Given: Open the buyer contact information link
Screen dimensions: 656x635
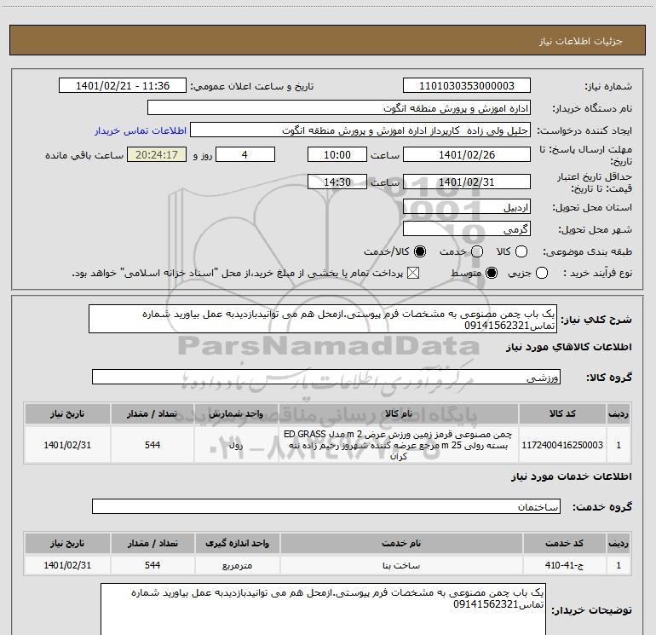Looking at the screenshot, I should [141, 130].
